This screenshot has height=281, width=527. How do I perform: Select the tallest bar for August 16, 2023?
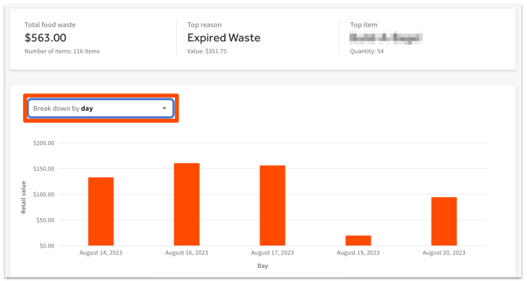[186, 205]
